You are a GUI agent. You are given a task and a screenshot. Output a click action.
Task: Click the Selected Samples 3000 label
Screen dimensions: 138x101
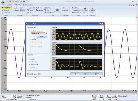[x=34, y=74]
